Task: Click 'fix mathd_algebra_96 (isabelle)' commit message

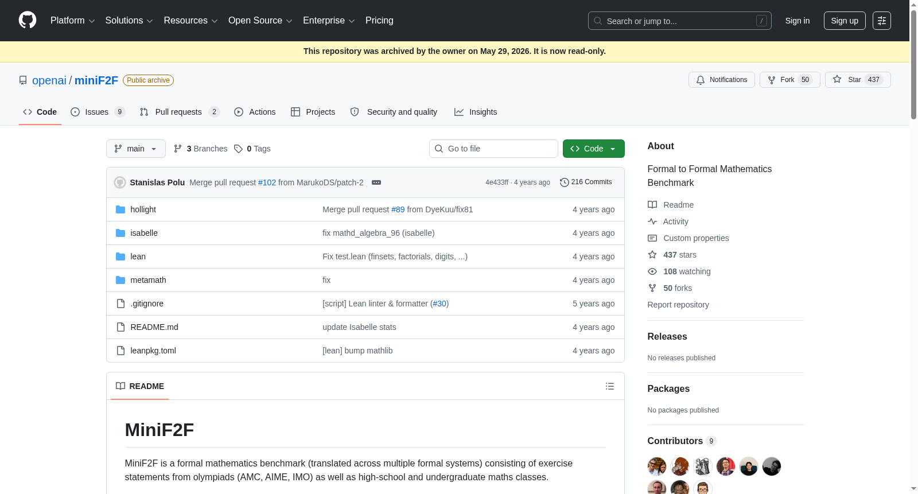Action: [x=379, y=233]
